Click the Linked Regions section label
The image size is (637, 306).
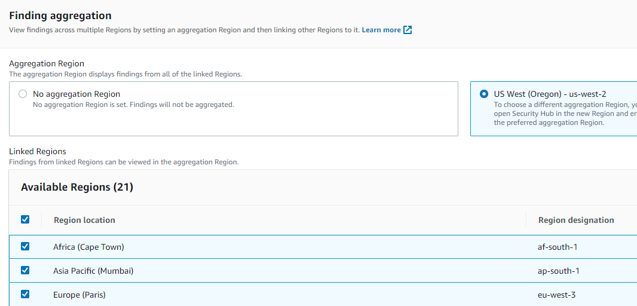38,151
